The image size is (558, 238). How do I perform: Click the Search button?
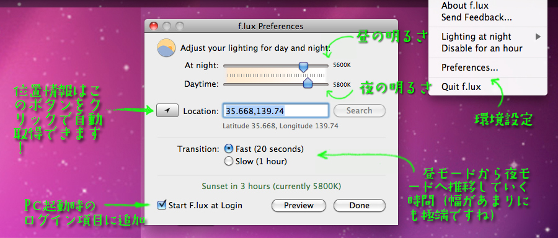point(360,111)
